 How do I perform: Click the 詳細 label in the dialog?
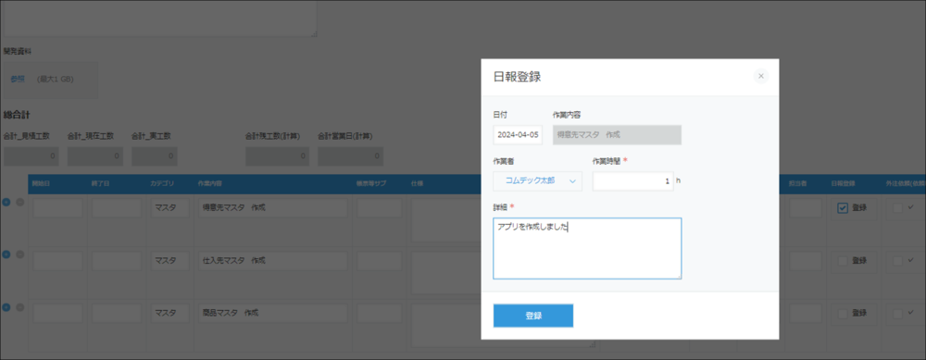point(500,206)
